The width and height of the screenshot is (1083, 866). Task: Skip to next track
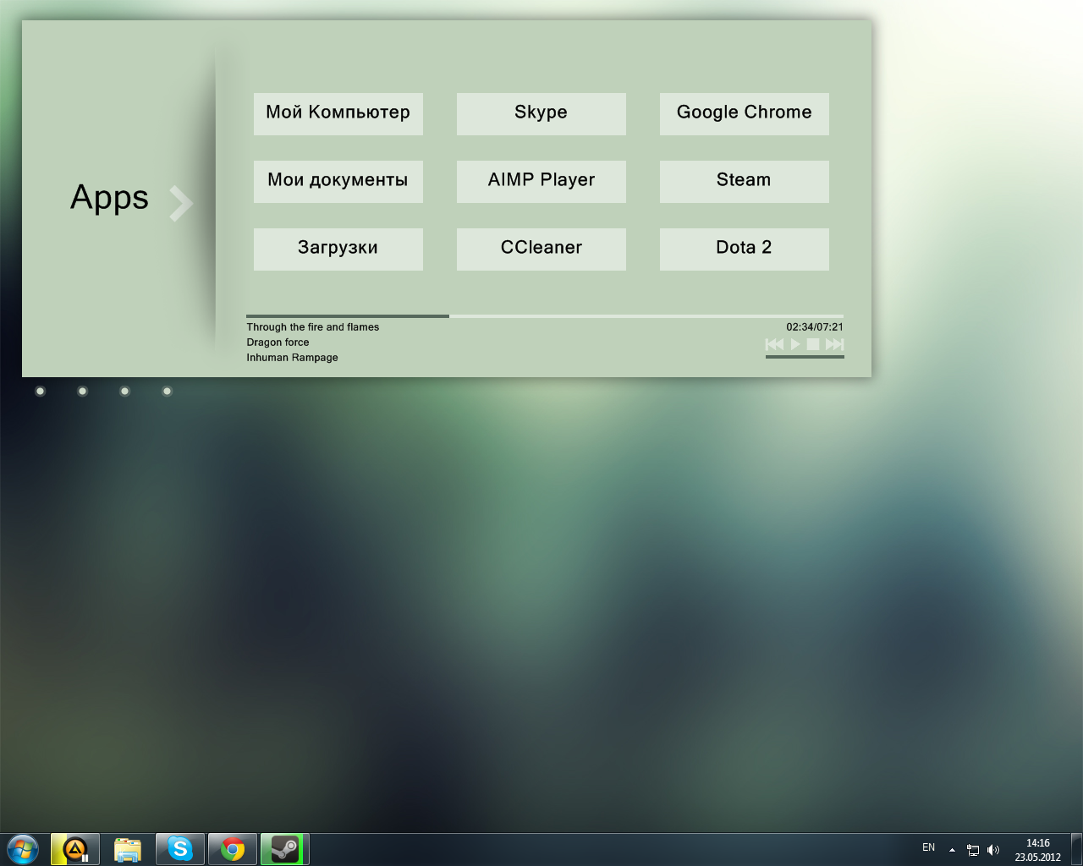[835, 344]
